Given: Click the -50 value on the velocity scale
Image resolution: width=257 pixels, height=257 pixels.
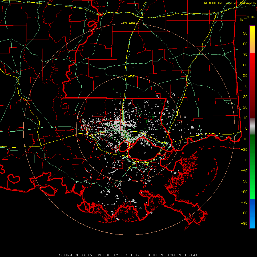Looking at the screenshot, I should [244, 181].
